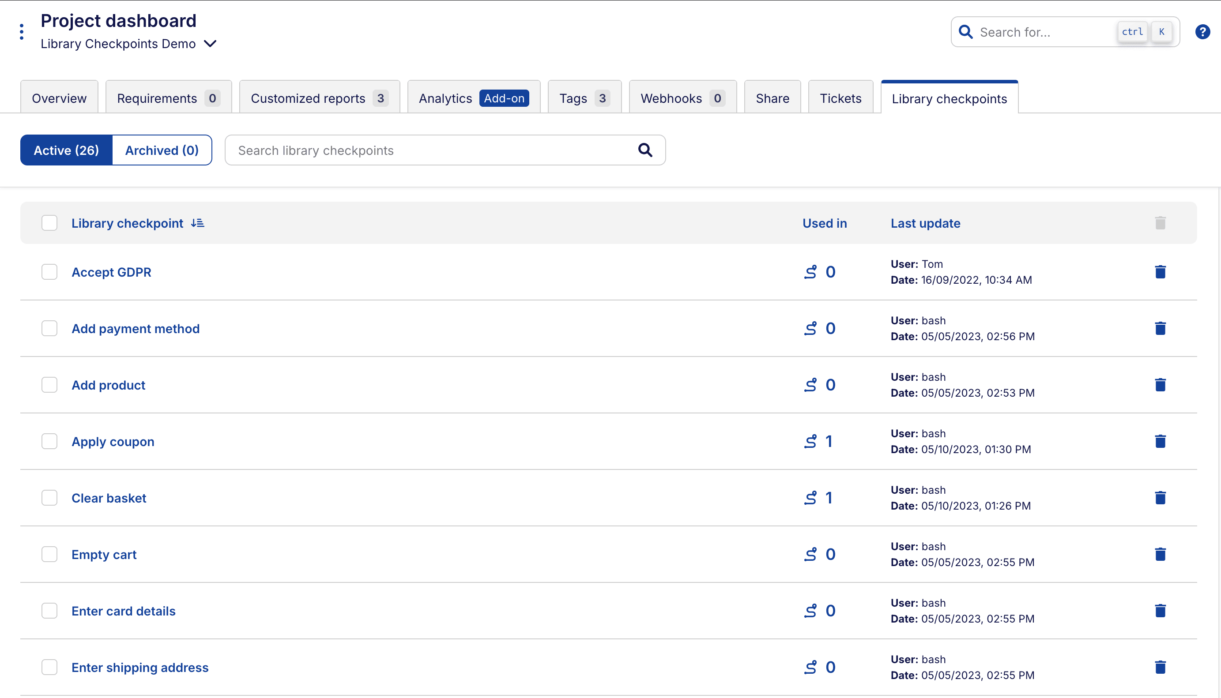Select all checkpoints via header checkbox
Screen dimensions: 1221x698
(49, 222)
